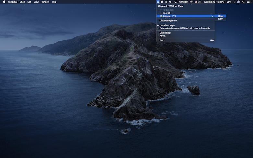This screenshot has width=253, height=158.
Task: Click the battery 100% indicator
Action: point(184,2)
